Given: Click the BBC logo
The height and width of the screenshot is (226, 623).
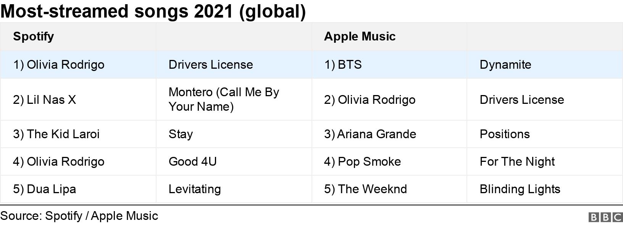Looking at the screenshot, I should click(605, 217).
